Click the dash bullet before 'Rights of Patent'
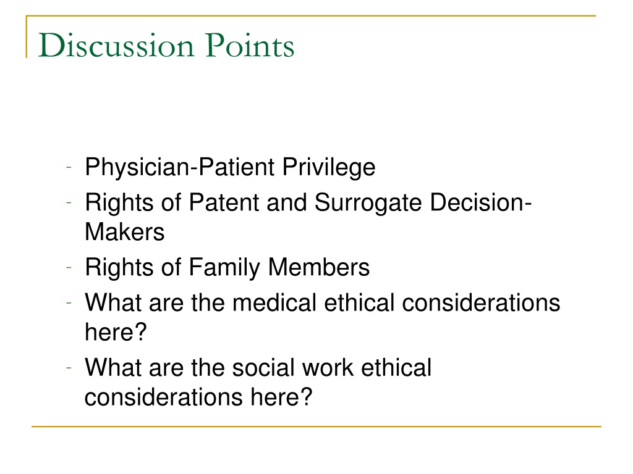633x474 pixels. click(69, 202)
